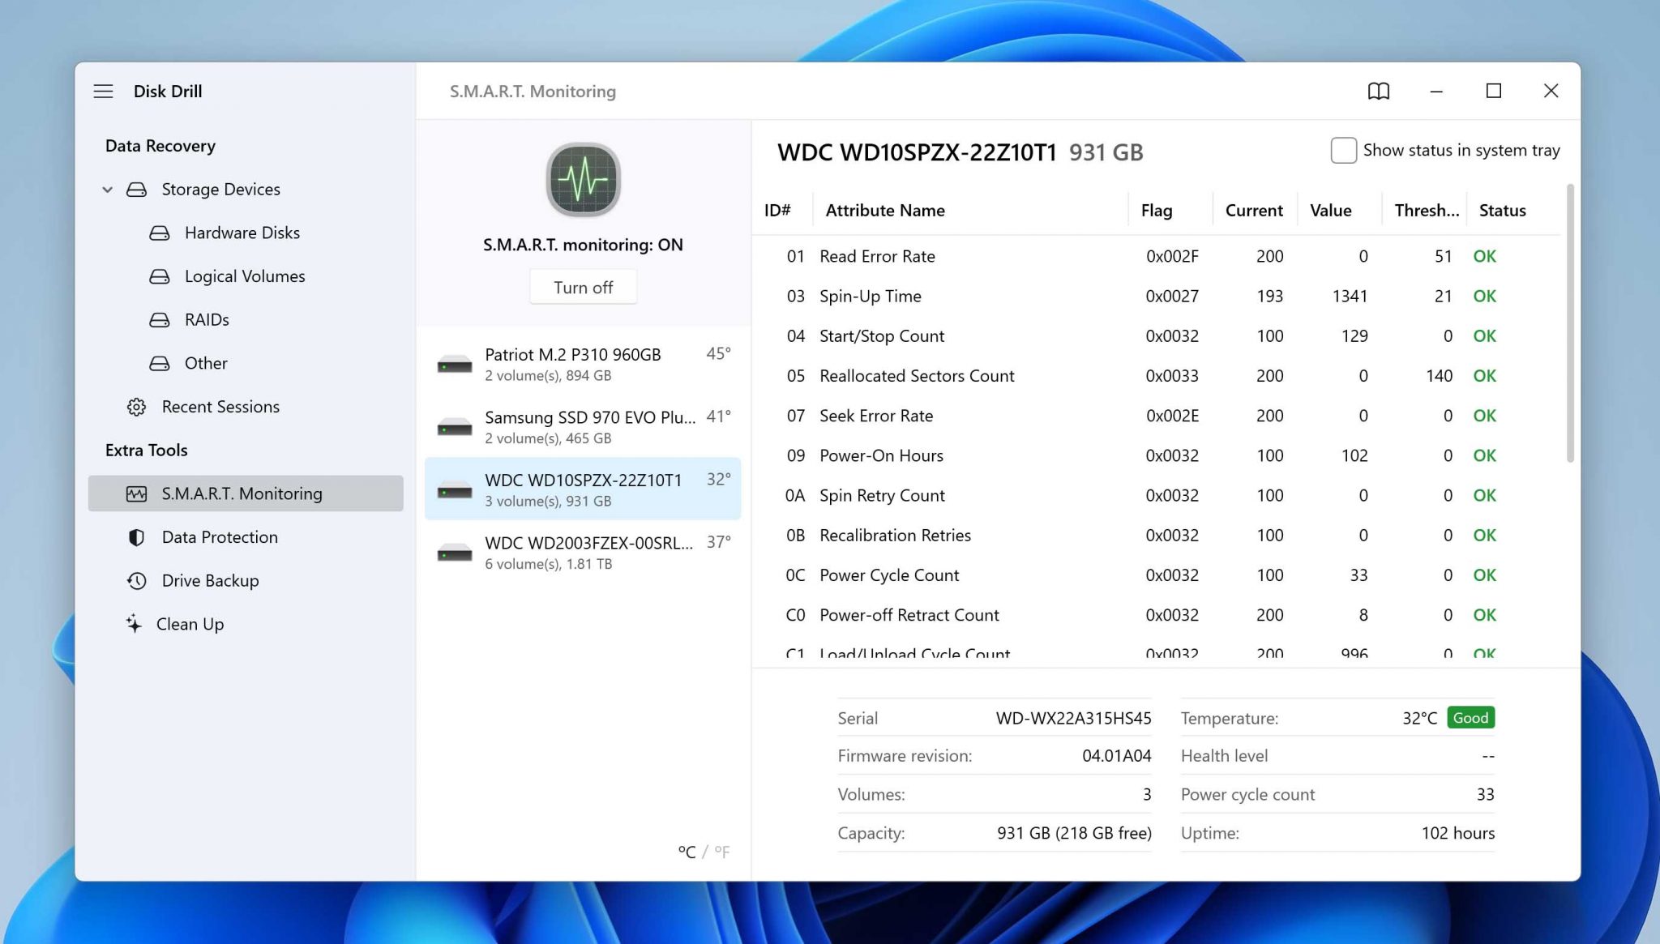Click the Hardware Disks drive icon
This screenshot has height=944, width=1660.
[x=160, y=233]
